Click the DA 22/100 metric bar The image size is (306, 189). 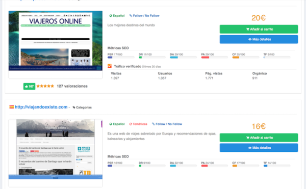(x=184, y=166)
